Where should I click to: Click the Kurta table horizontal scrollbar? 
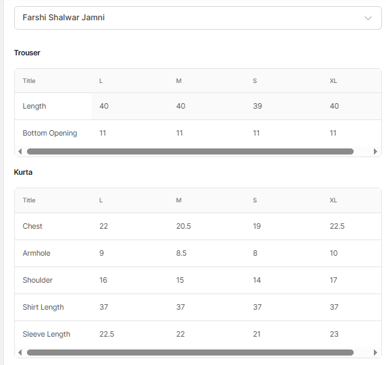(190, 352)
